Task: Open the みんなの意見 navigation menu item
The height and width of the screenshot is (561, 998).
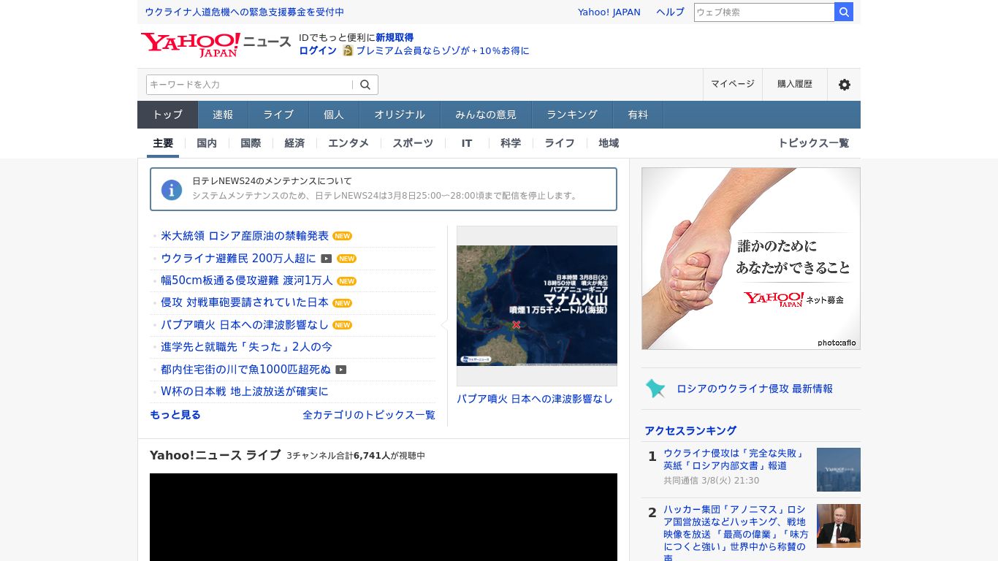Action: [485, 115]
